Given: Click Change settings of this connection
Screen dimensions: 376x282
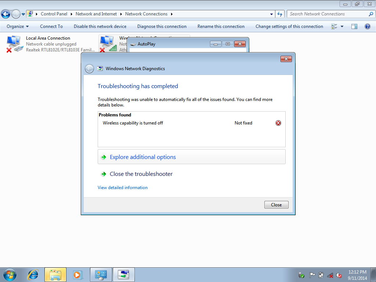Looking at the screenshot, I should click(x=289, y=26).
